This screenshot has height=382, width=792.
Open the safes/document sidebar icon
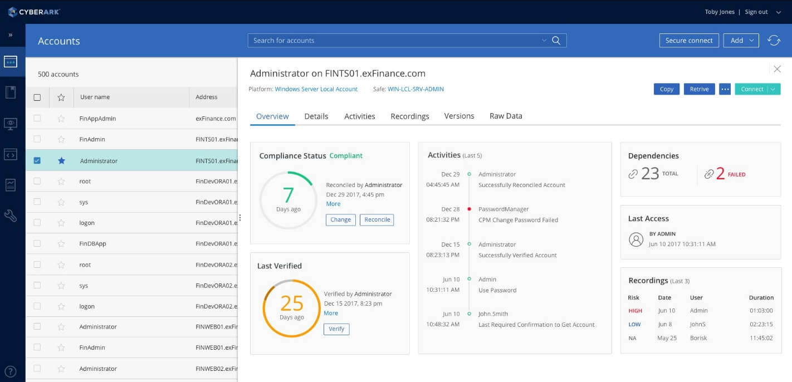click(11, 92)
